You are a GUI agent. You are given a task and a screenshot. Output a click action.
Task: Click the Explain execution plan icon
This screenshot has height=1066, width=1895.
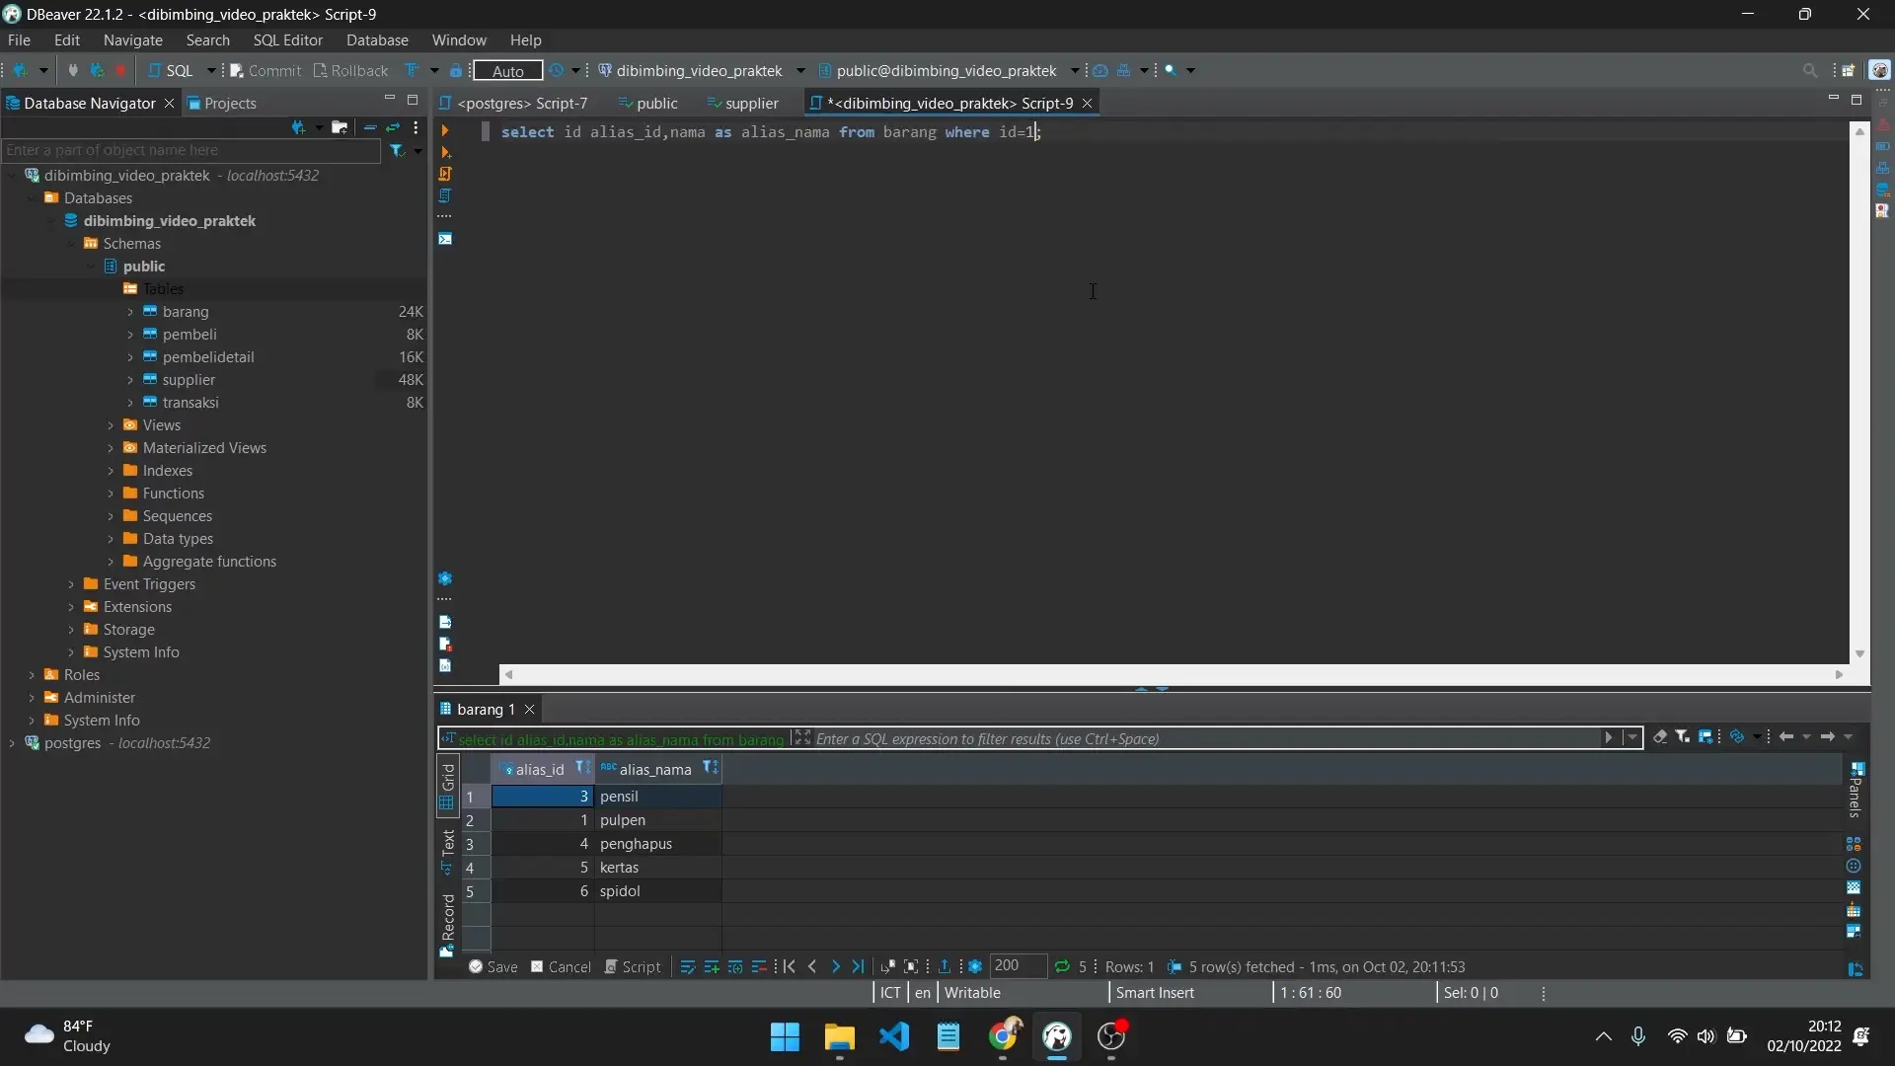(445, 195)
